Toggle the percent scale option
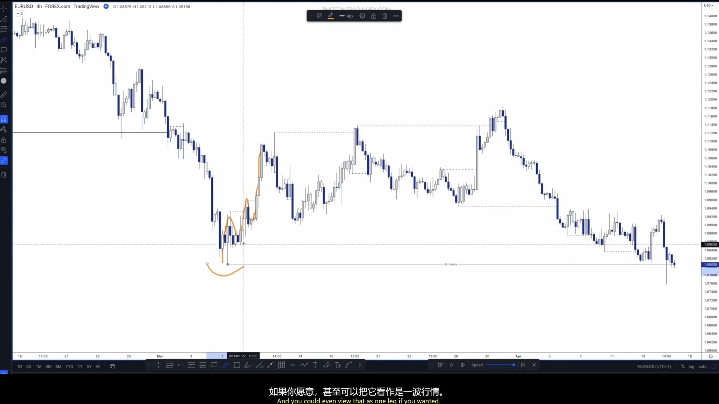Viewport: 719px width, 404px height. pos(683,366)
